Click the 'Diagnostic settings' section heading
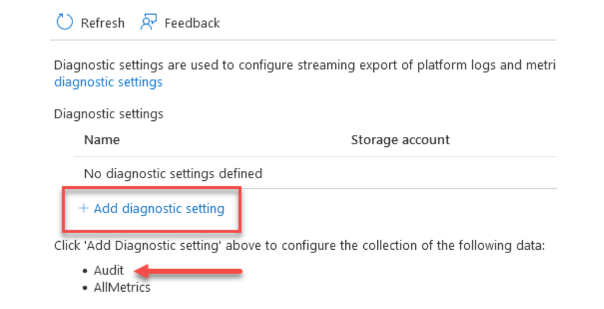This screenshot has width=604, height=309. [108, 114]
